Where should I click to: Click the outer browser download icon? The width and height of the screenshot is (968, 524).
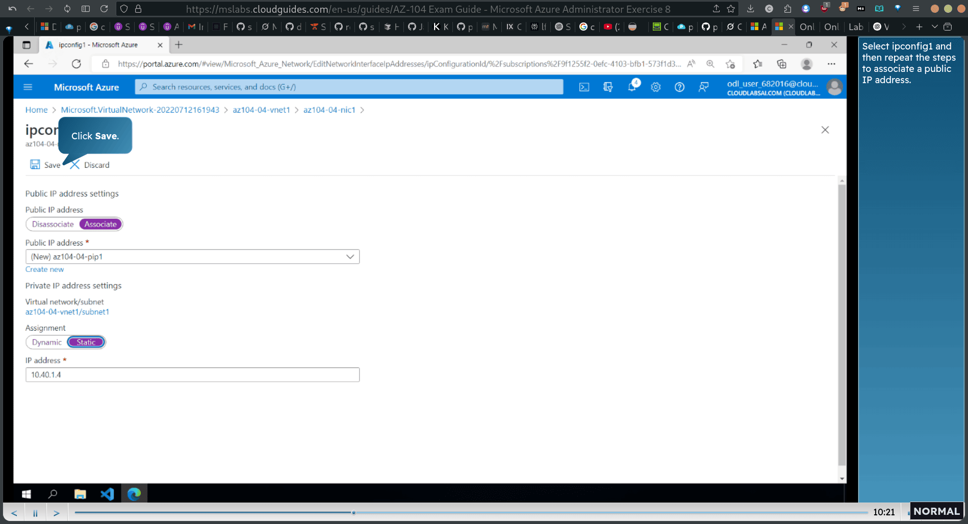click(750, 9)
